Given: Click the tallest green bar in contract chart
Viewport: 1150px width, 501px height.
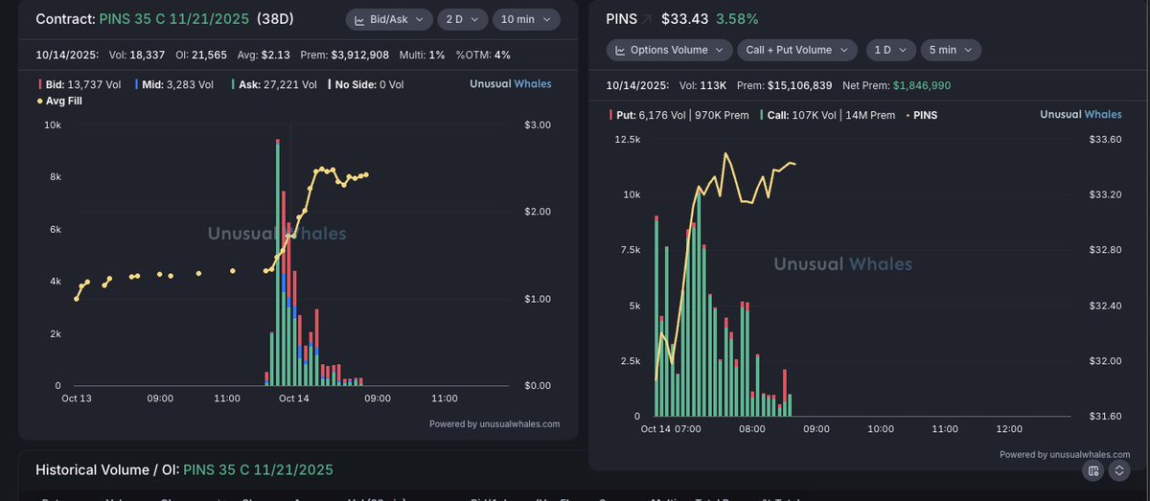Looking at the screenshot, I should point(278,268).
